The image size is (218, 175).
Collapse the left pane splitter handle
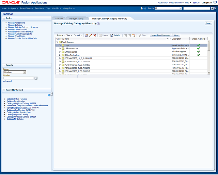point(52,94)
